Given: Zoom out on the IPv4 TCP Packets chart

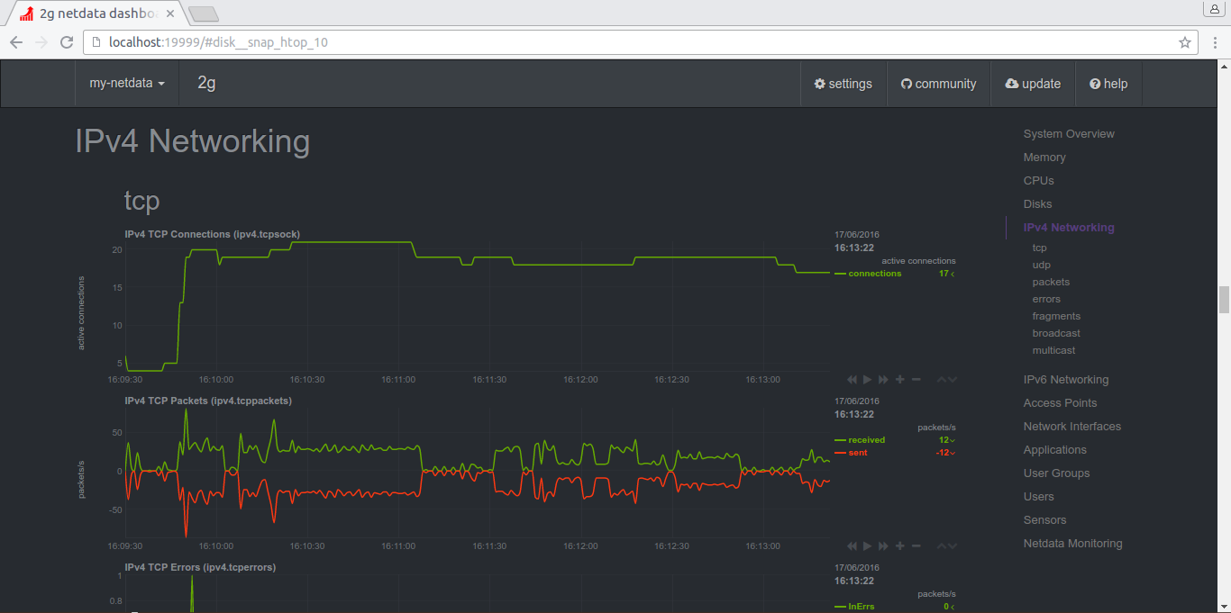Looking at the screenshot, I should click(x=916, y=546).
